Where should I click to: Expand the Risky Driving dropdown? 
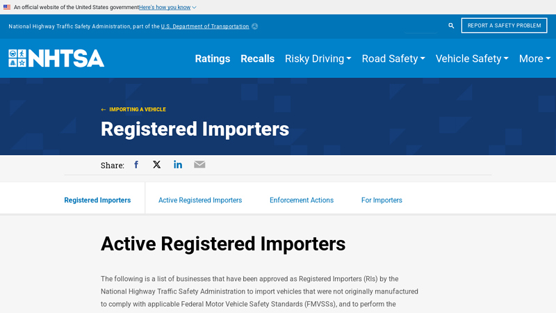pyautogui.click(x=318, y=58)
